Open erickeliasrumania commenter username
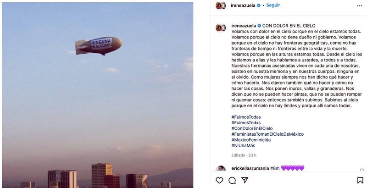367x188 pixels. tap(250, 168)
